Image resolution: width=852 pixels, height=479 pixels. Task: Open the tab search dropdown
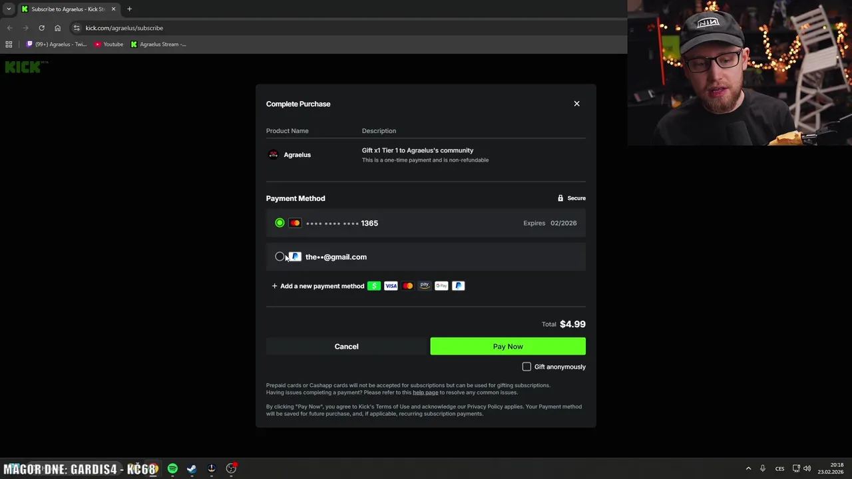(x=8, y=9)
